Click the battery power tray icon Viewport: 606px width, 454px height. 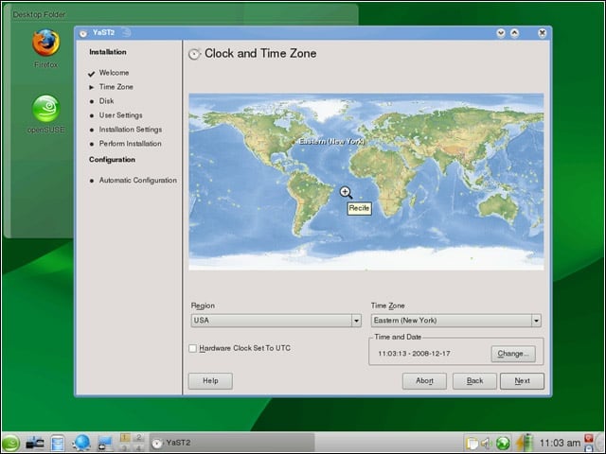coord(526,443)
